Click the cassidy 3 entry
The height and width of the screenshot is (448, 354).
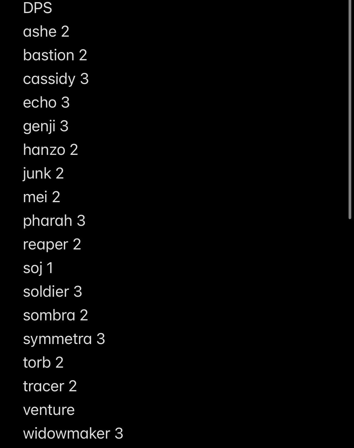[56, 79]
